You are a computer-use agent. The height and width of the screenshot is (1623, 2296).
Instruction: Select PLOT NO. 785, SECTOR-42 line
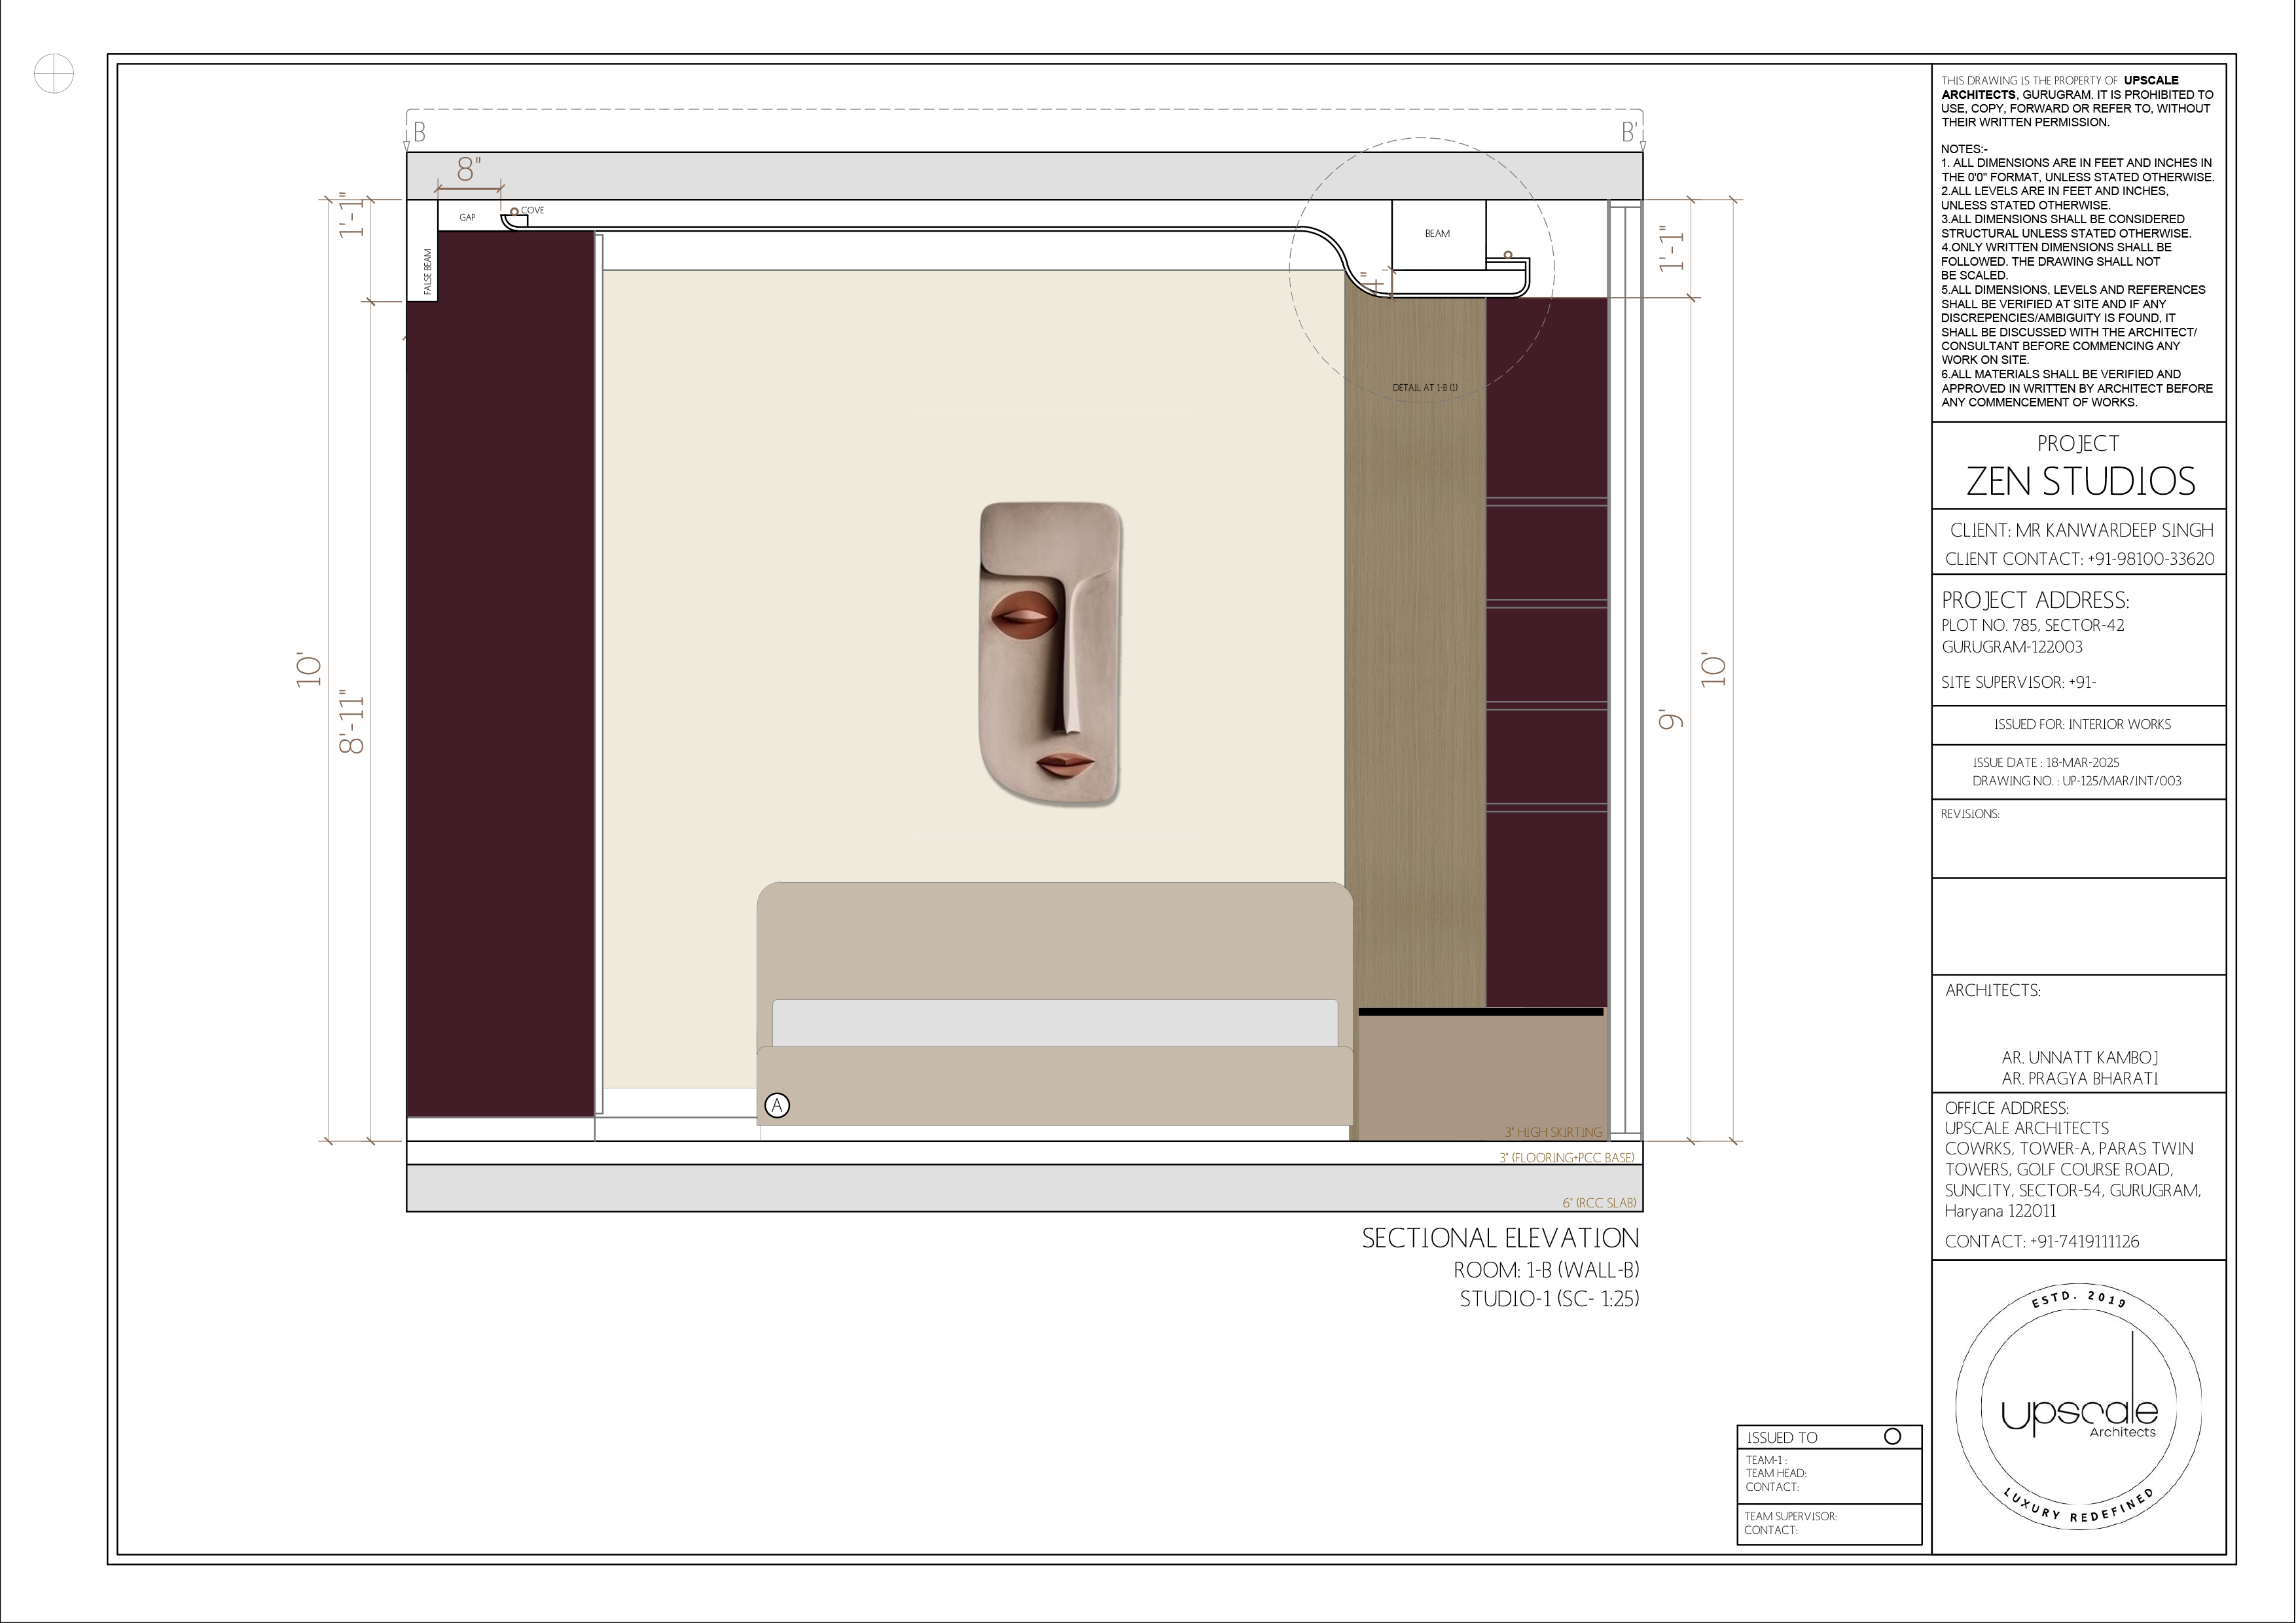[2033, 625]
